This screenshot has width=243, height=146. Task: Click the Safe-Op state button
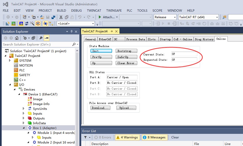(x=126, y=57)
